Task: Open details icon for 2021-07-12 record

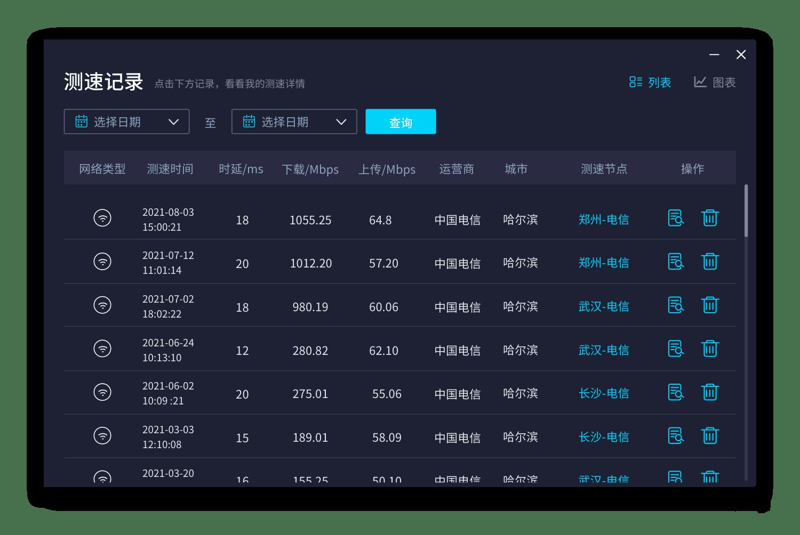Action: pos(676,262)
